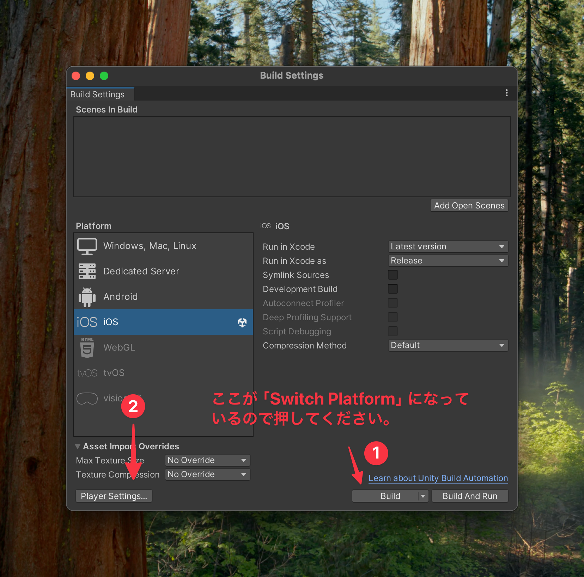Click the 'Scenes In Build' heading
This screenshot has height=577, width=584.
pos(107,110)
